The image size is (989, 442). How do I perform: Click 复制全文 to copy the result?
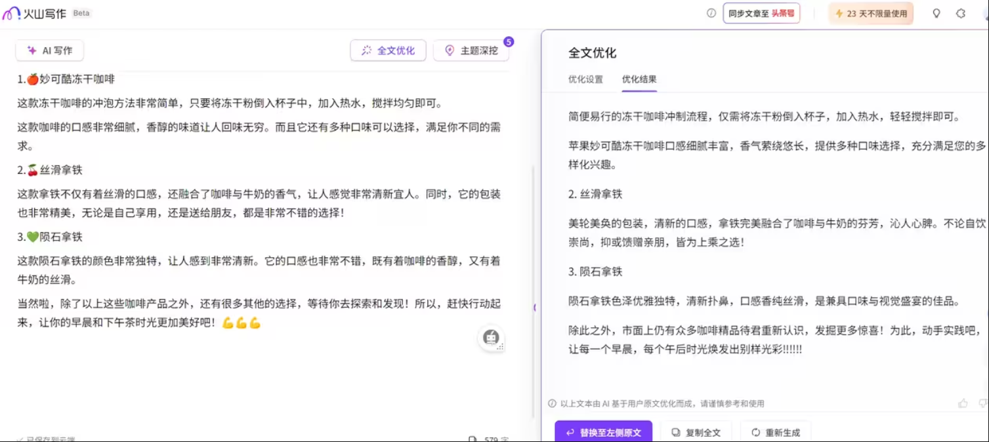click(696, 432)
